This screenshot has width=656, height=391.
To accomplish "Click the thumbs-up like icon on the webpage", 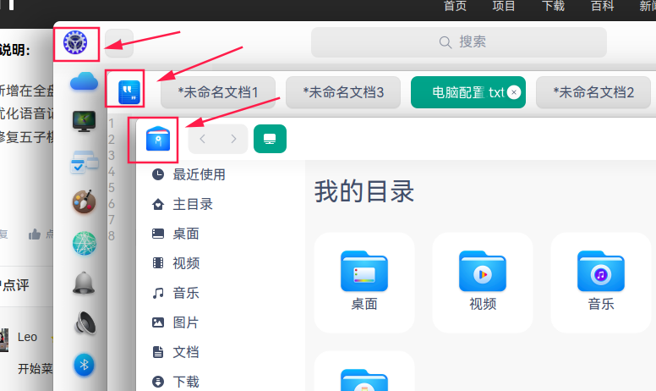I will (x=35, y=234).
